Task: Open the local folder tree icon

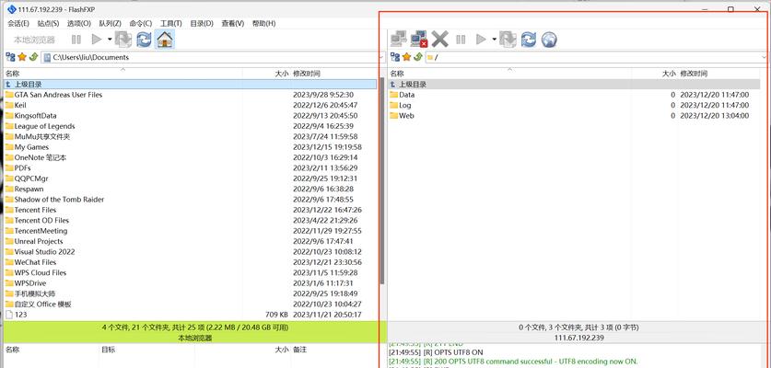Action: [x=10, y=57]
